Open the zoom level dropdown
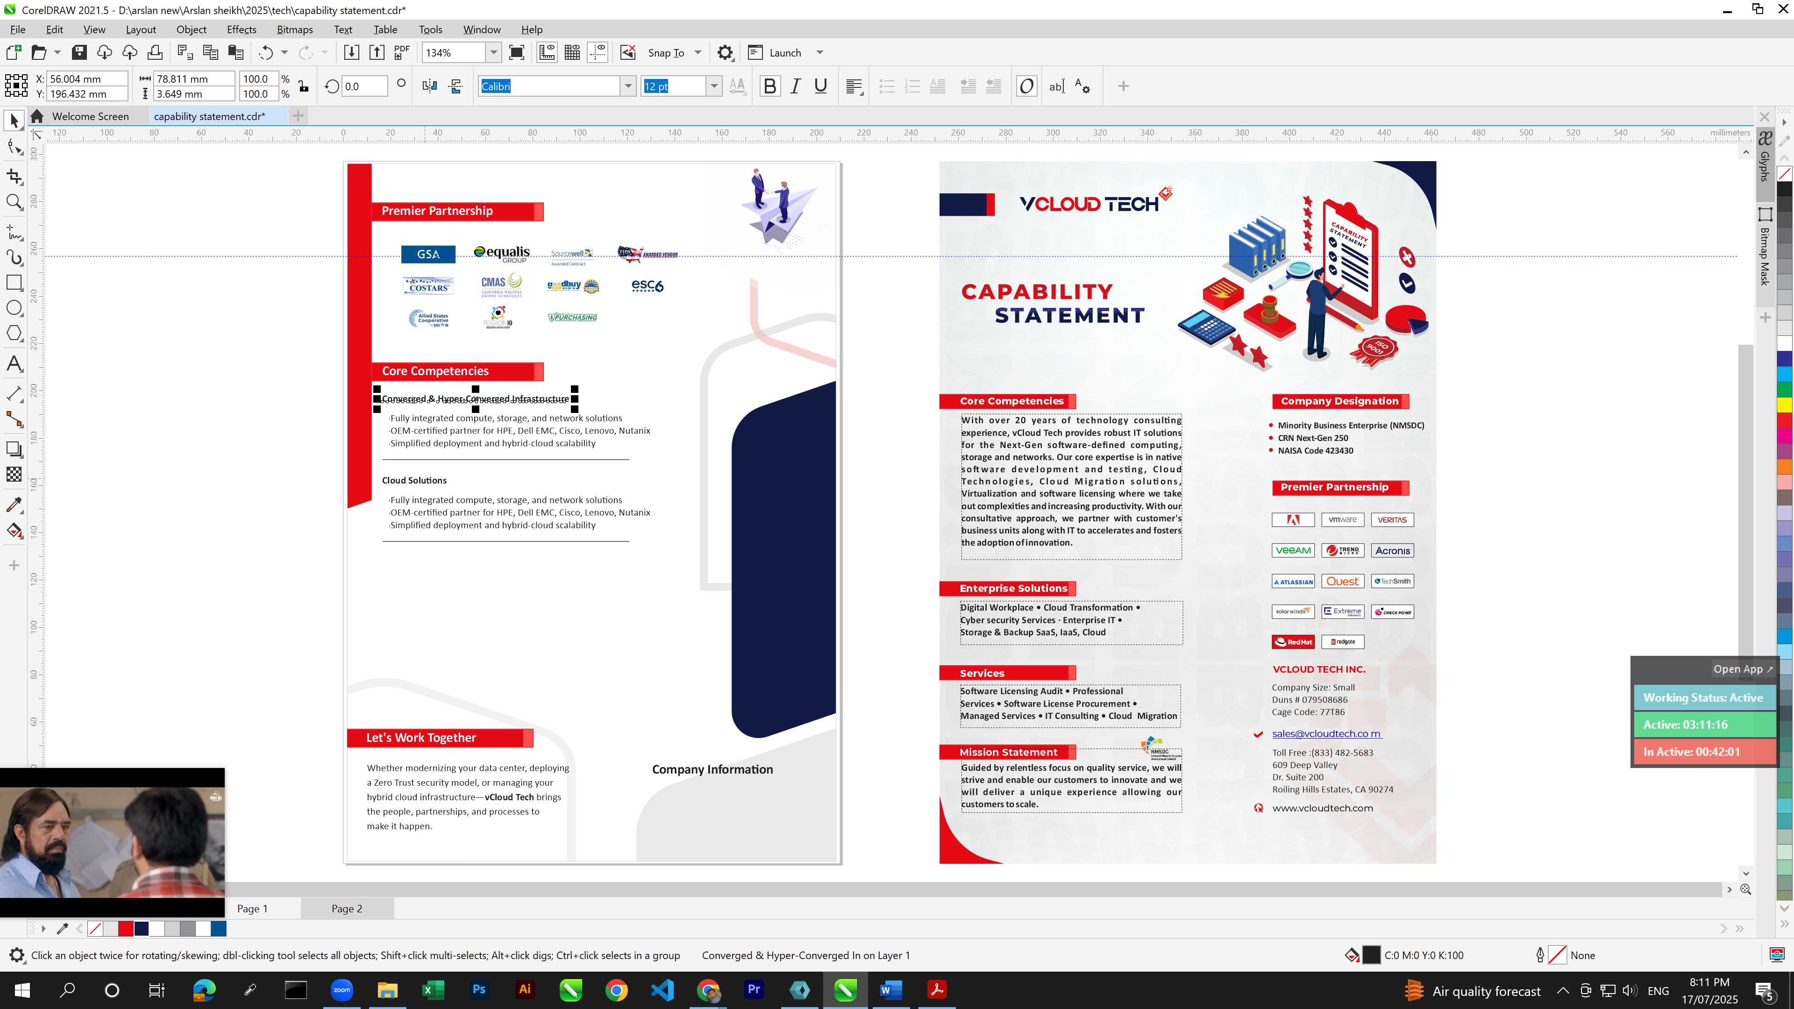Image resolution: width=1794 pixels, height=1009 pixels. point(493,52)
